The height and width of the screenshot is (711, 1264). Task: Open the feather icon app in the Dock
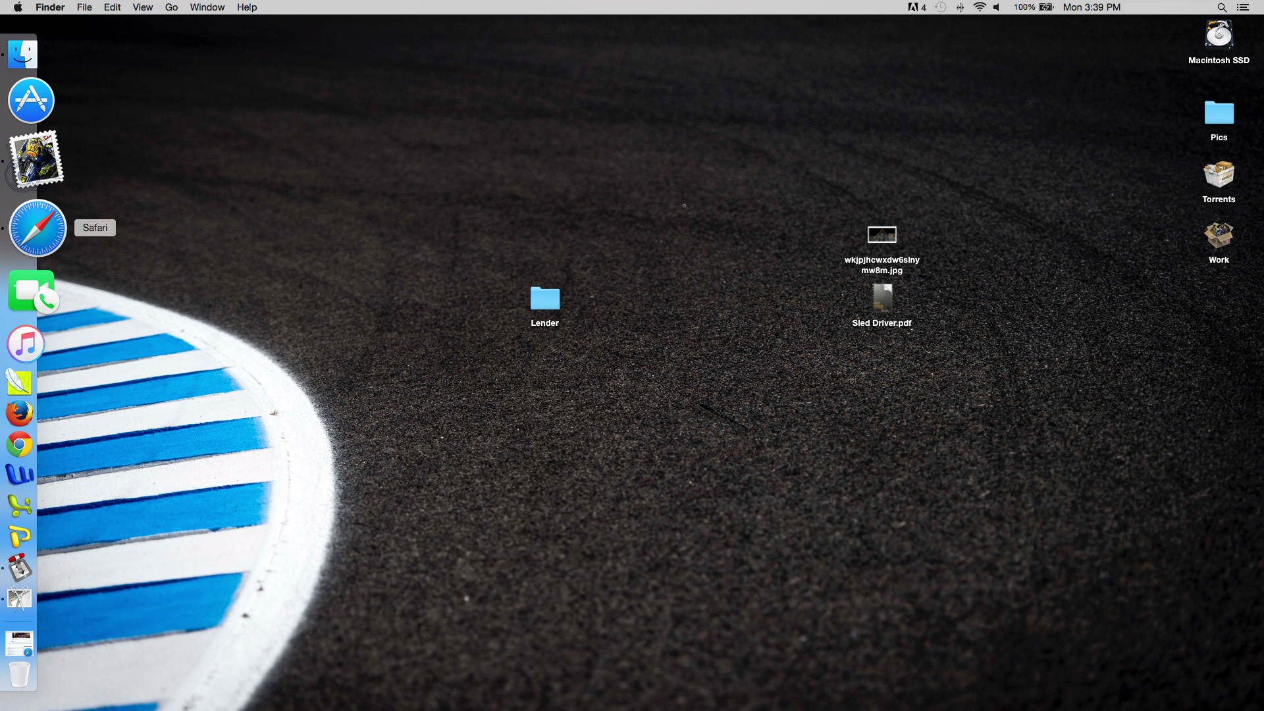[x=19, y=382]
